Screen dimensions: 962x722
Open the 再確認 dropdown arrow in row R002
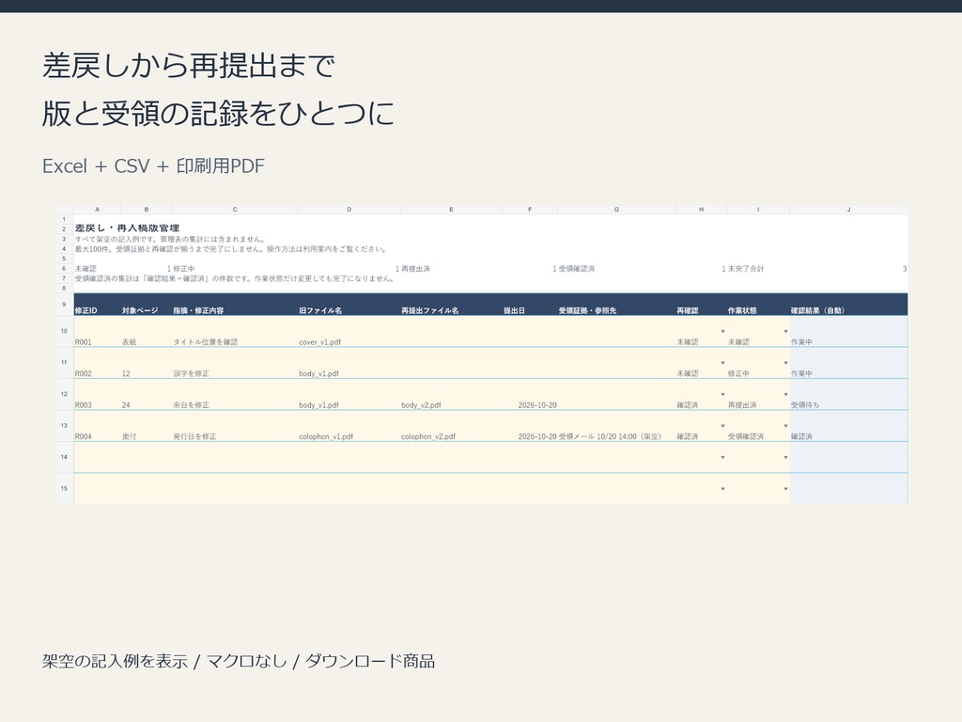(x=722, y=363)
